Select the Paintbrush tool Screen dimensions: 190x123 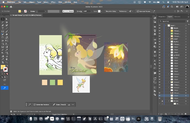(x=7, y=31)
